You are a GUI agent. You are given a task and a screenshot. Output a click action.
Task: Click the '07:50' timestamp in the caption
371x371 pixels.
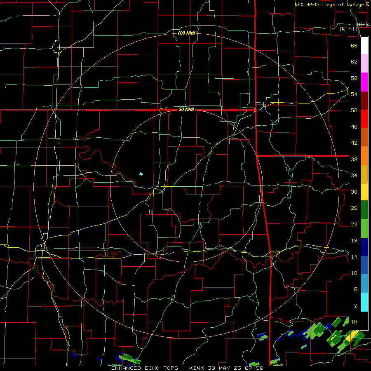pos(255,368)
